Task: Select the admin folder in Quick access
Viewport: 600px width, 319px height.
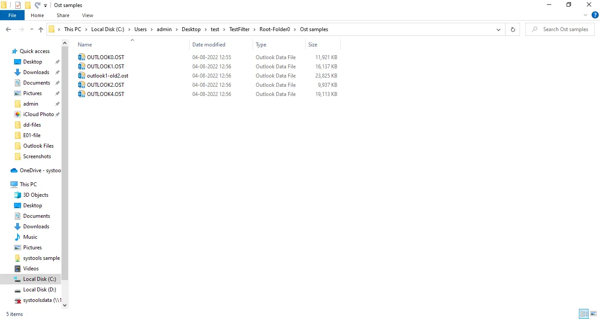Action: tap(31, 104)
